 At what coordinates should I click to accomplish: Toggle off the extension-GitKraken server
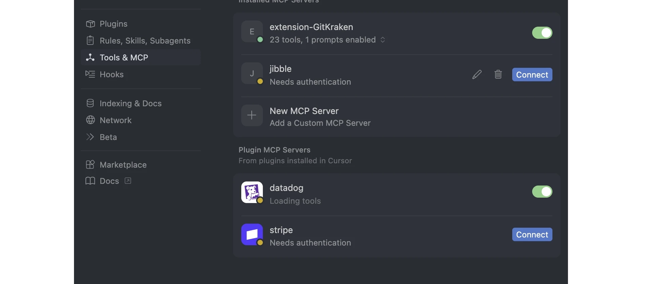pyautogui.click(x=542, y=33)
